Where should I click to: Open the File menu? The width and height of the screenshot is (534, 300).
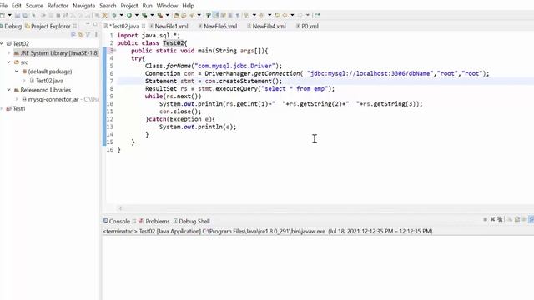[x=3, y=6]
